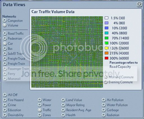
Task: Click the Percentage refers to Road Capacity note
Action: point(124,65)
